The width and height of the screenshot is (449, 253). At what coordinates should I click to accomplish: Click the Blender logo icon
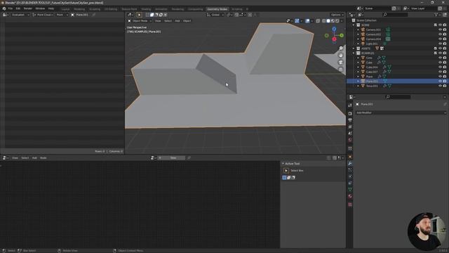(4, 8)
